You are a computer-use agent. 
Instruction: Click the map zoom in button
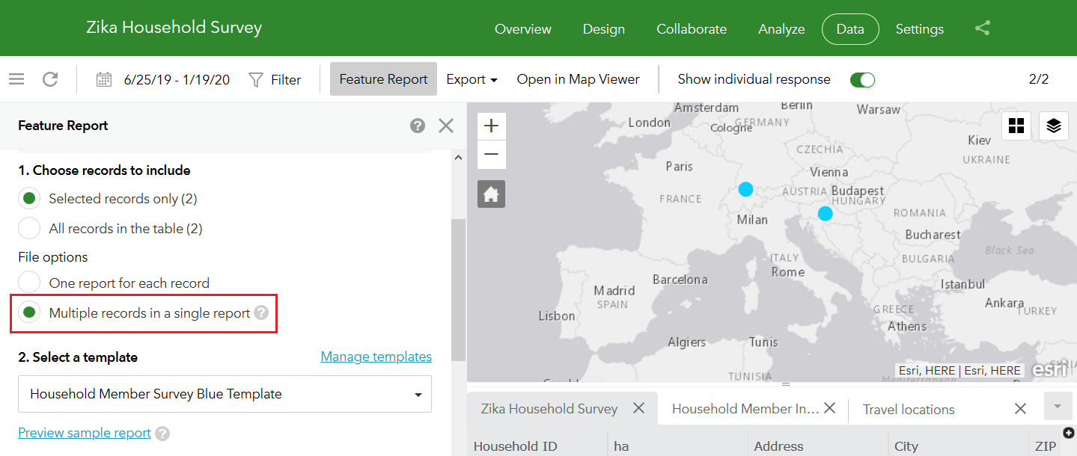(x=492, y=126)
